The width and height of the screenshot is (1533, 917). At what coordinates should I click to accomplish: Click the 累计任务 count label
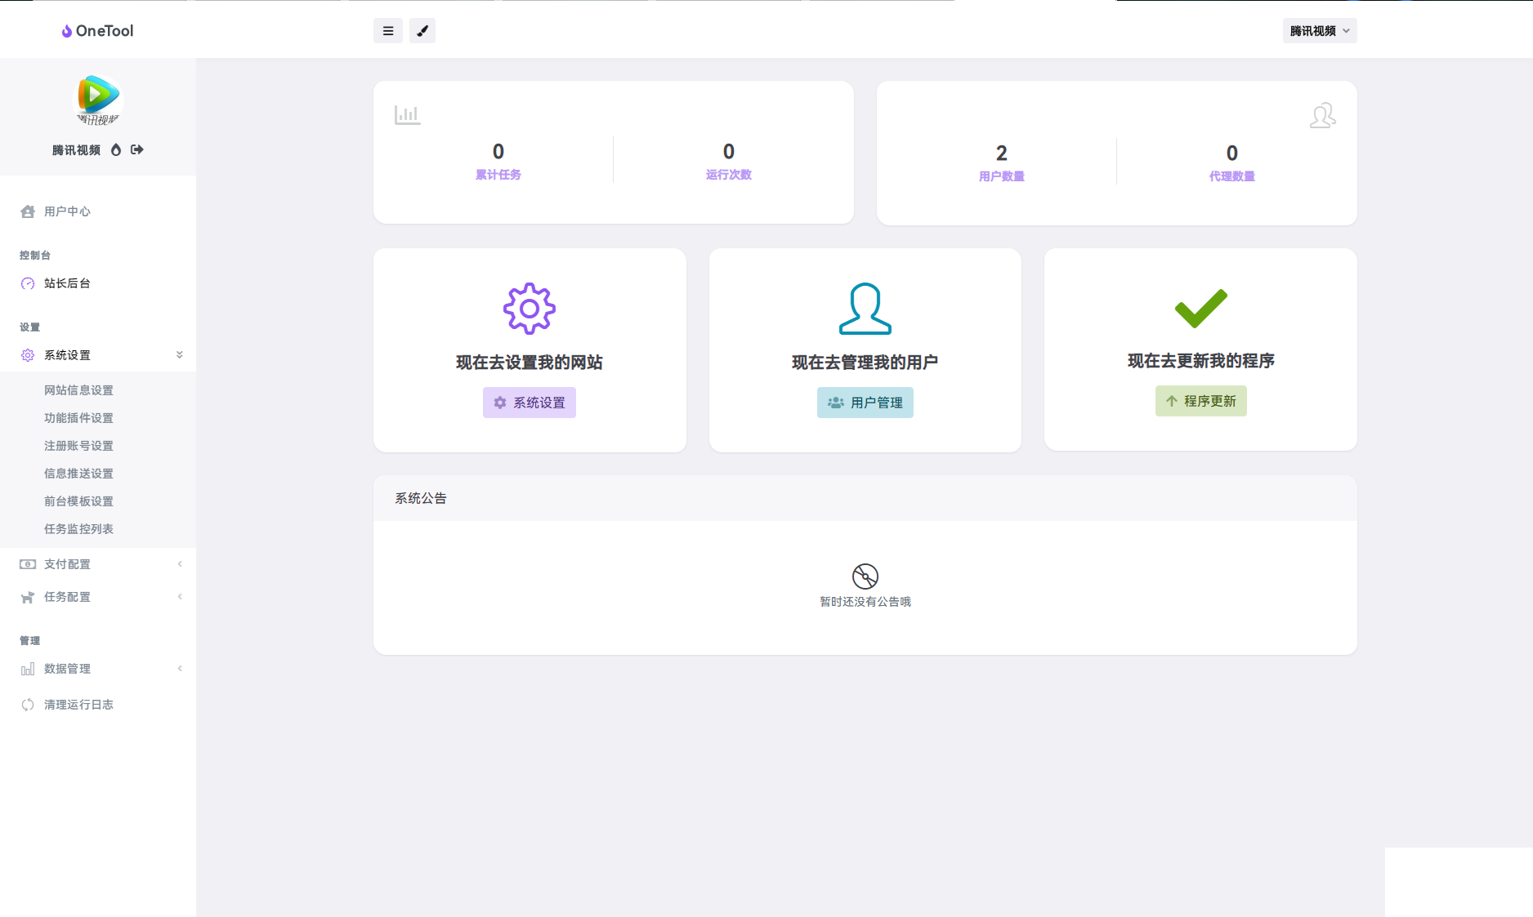tap(498, 175)
